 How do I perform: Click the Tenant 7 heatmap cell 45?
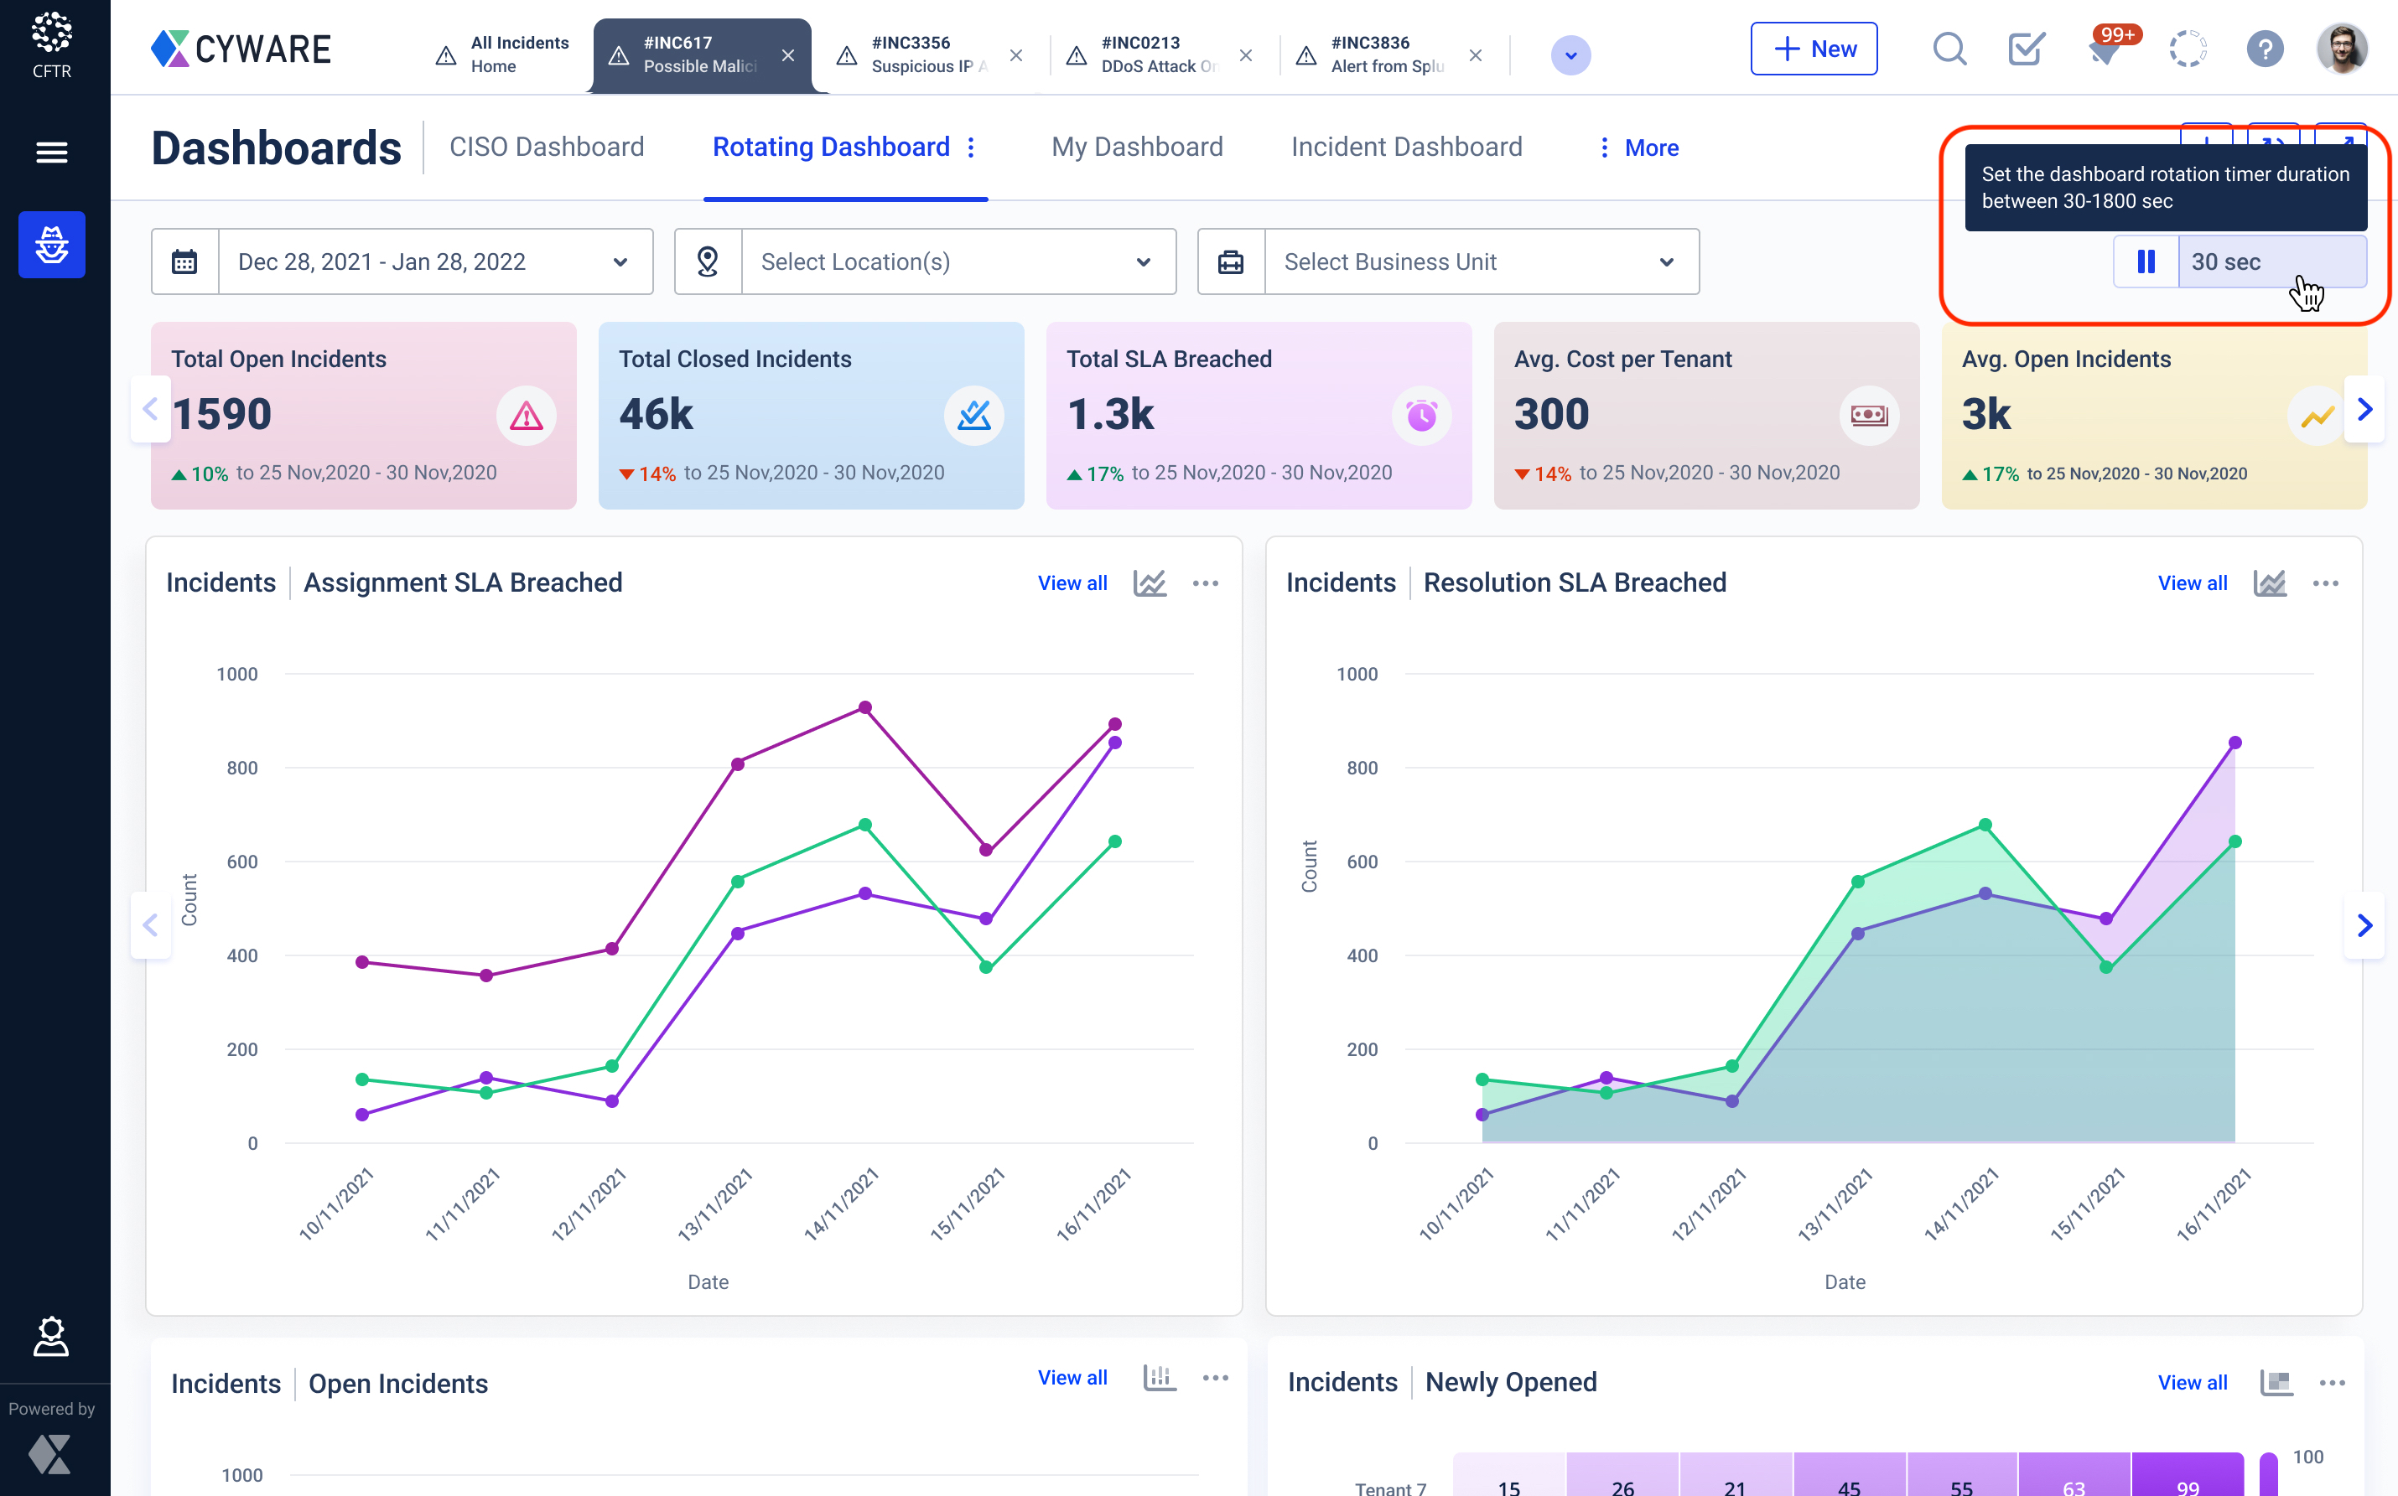[x=1849, y=1476]
